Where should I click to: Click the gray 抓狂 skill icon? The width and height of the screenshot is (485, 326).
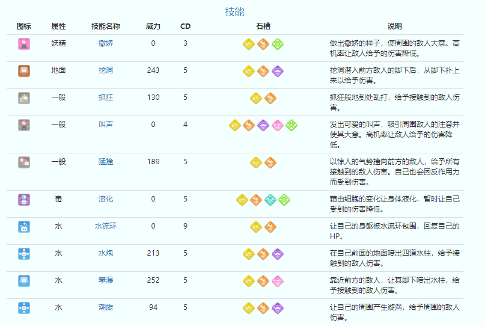click(x=24, y=97)
